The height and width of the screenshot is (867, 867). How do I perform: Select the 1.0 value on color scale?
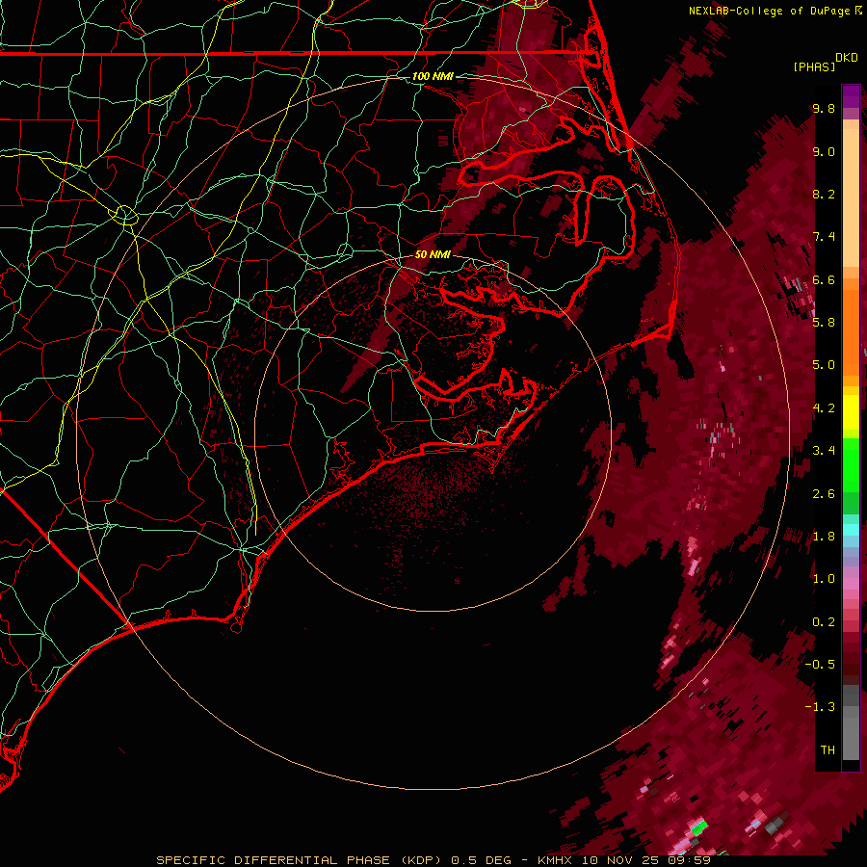click(x=824, y=579)
